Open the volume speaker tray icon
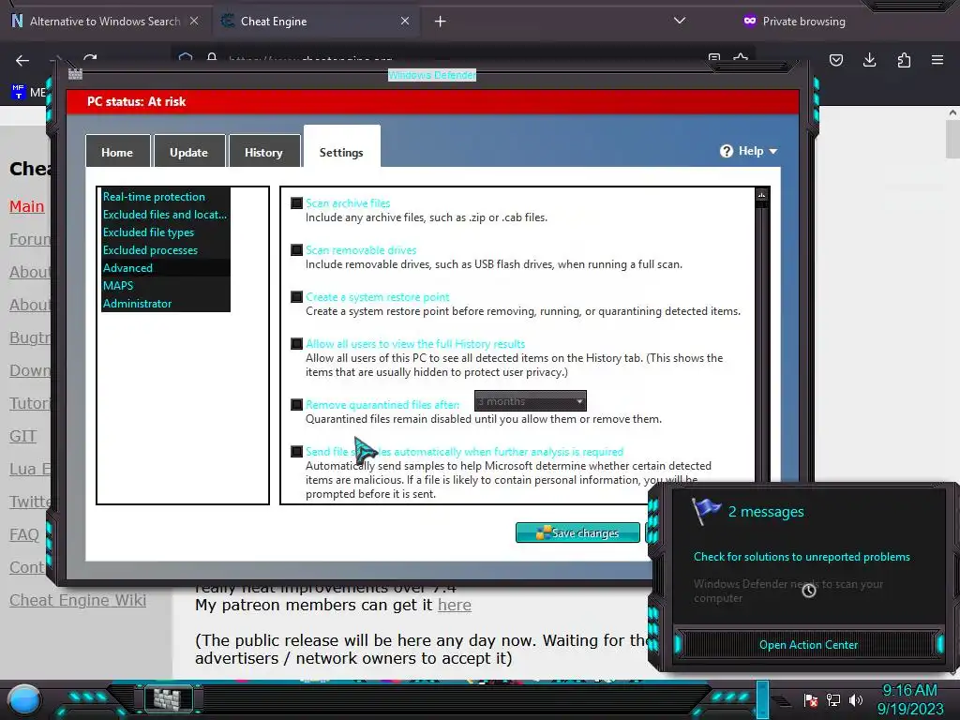This screenshot has height=720, width=960. 856,699
